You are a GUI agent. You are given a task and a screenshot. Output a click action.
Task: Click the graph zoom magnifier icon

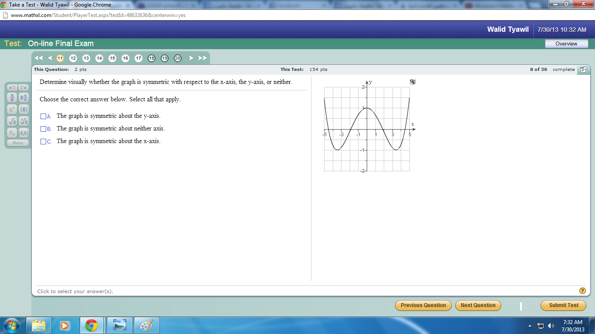(412, 82)
